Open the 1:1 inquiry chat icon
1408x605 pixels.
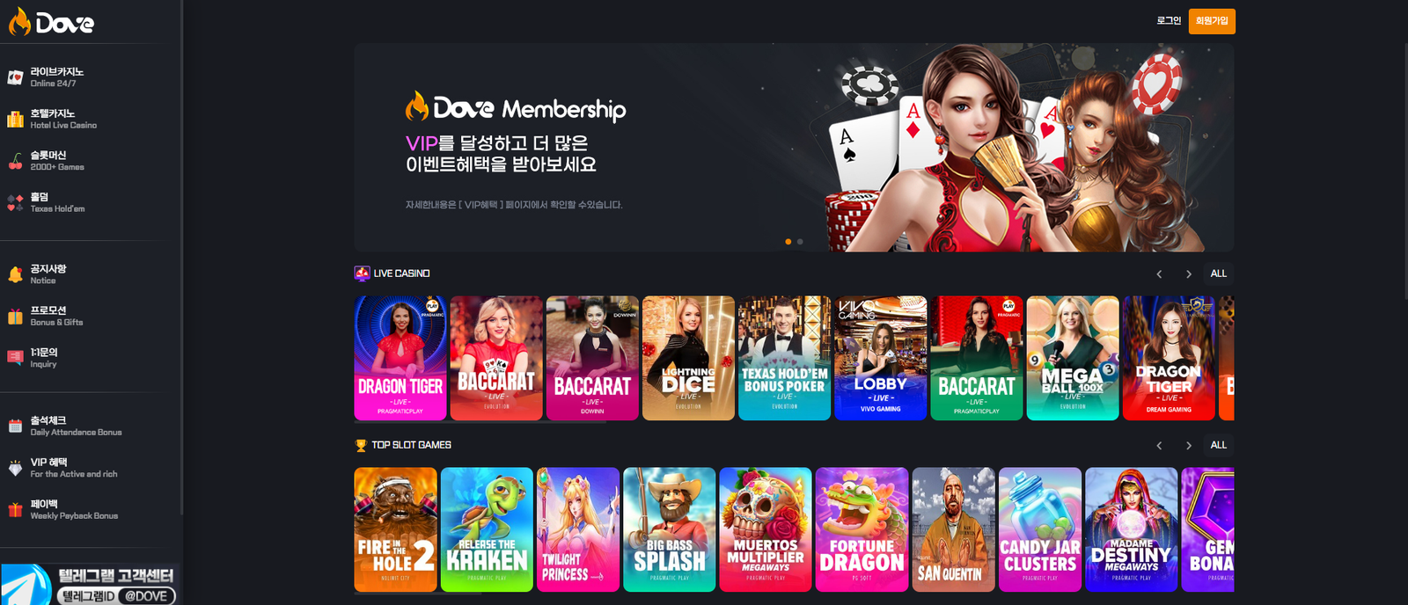(x=15, y=358)
